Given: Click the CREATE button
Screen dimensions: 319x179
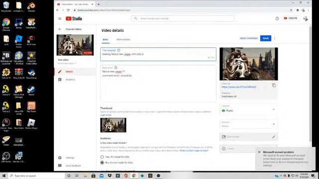Looking at the screenshot, I should (x=291, y=18).
